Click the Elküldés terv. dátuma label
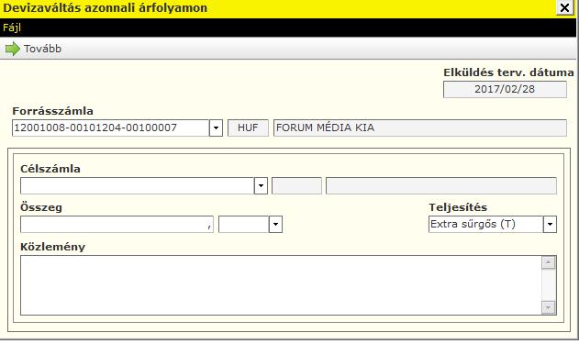Image resolution: width=579 pixels, height=344 pixels. (x=508, y=72)
